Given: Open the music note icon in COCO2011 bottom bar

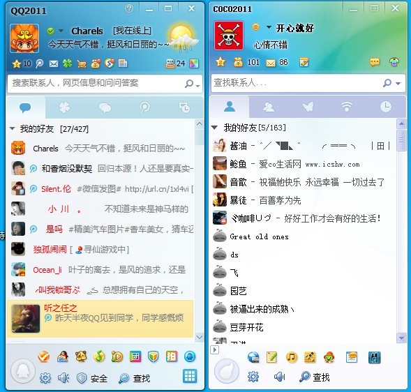Looking at the screenshot, I should coord(291,357).
